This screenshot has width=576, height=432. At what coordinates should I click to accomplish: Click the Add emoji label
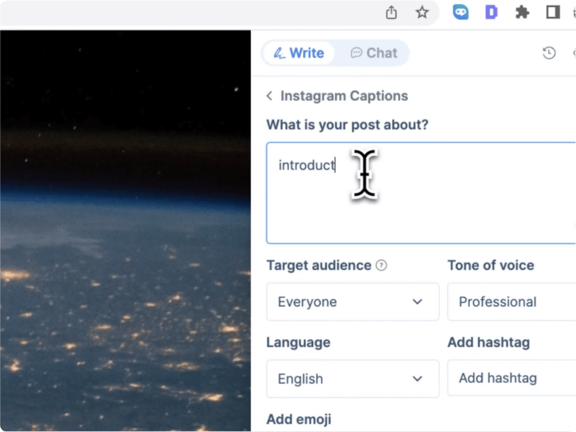tap(298, 419)
